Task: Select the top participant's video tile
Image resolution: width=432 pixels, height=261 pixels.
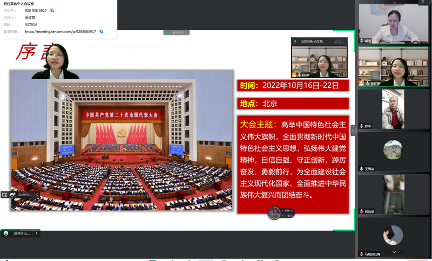Action: (393, 24)
